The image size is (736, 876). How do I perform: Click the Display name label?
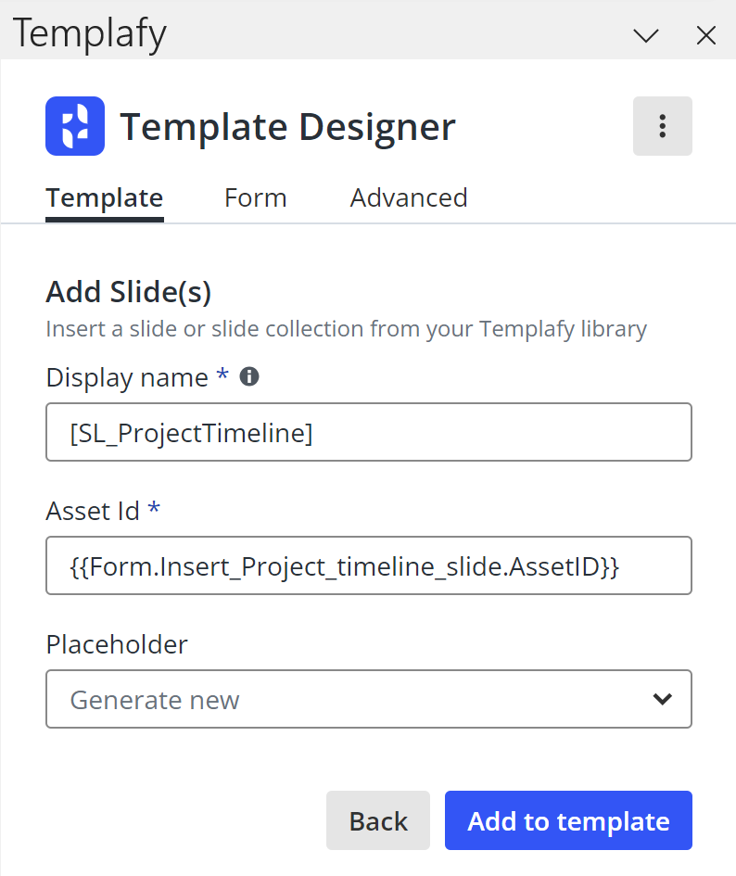click(127, 377)
